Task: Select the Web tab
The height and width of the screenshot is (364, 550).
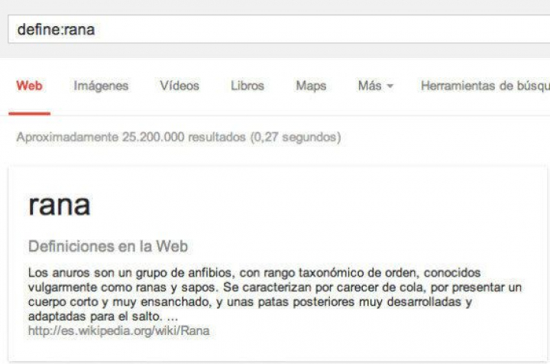Action: (x=29, y=86)
